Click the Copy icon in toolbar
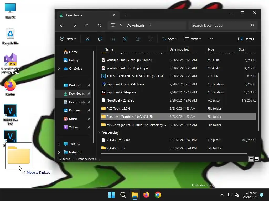Viewport: 269px width, 201px height. 100,39
